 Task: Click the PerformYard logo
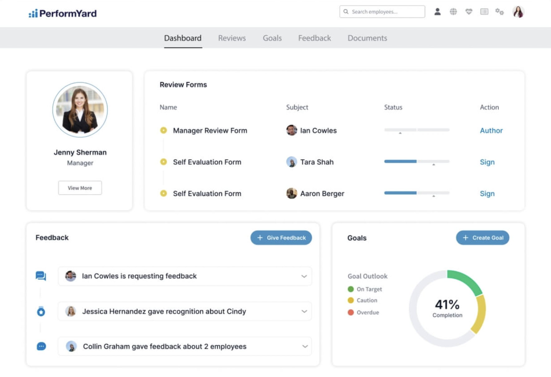[x=62, y=13]
